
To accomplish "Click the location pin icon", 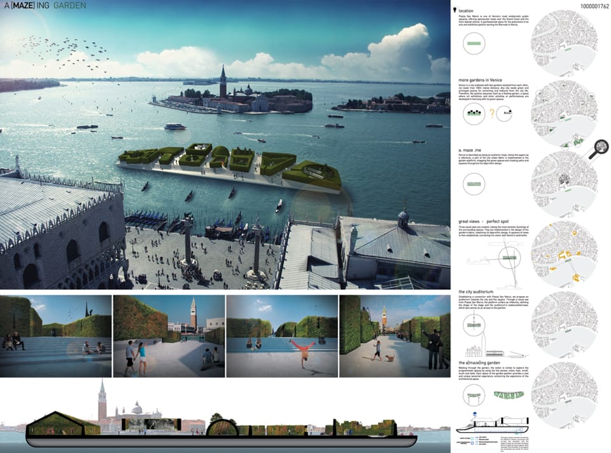I will point(454,10).
